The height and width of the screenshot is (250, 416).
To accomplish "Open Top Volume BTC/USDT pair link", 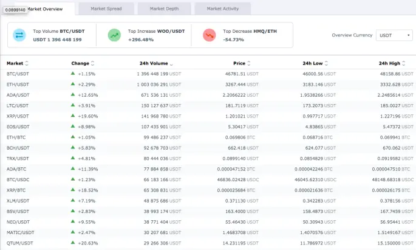I will [x=72, y=31].
